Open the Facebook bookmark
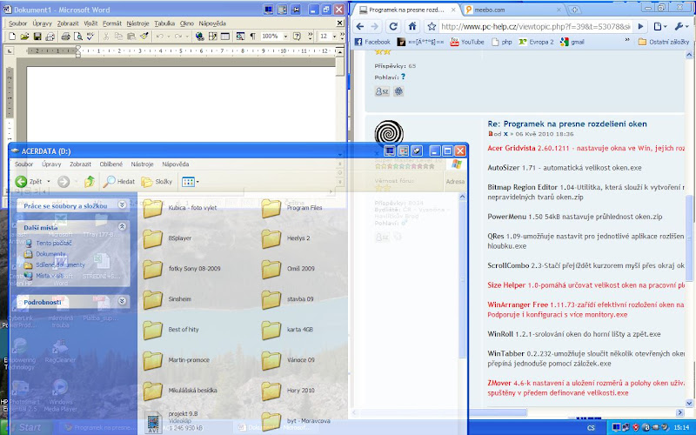696x435 pixels. [372, 42]
